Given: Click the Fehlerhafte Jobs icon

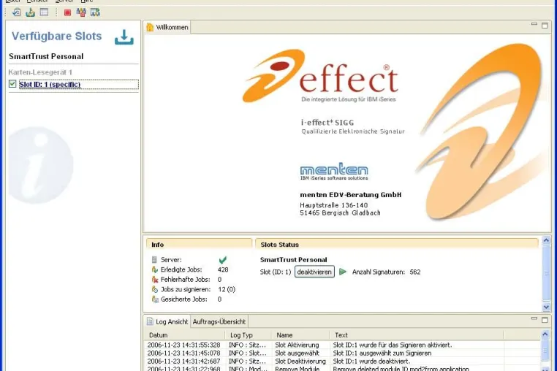Looking at the screenshot, I should (x=154, y=280).
